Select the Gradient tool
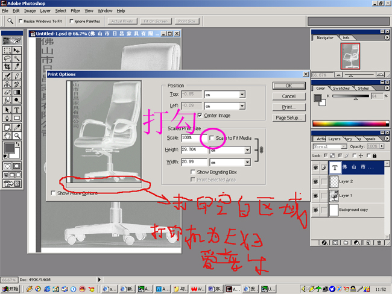 pos(17,92)
